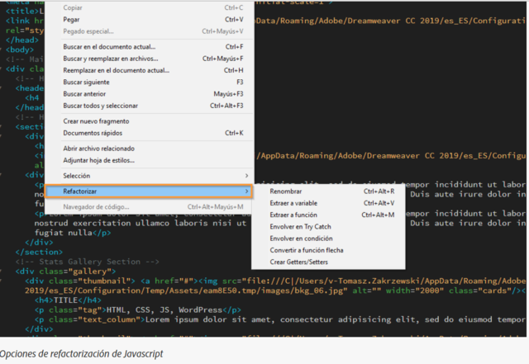Open Documentos rápidos
529x364 pixels.
(x=150, y=133)
